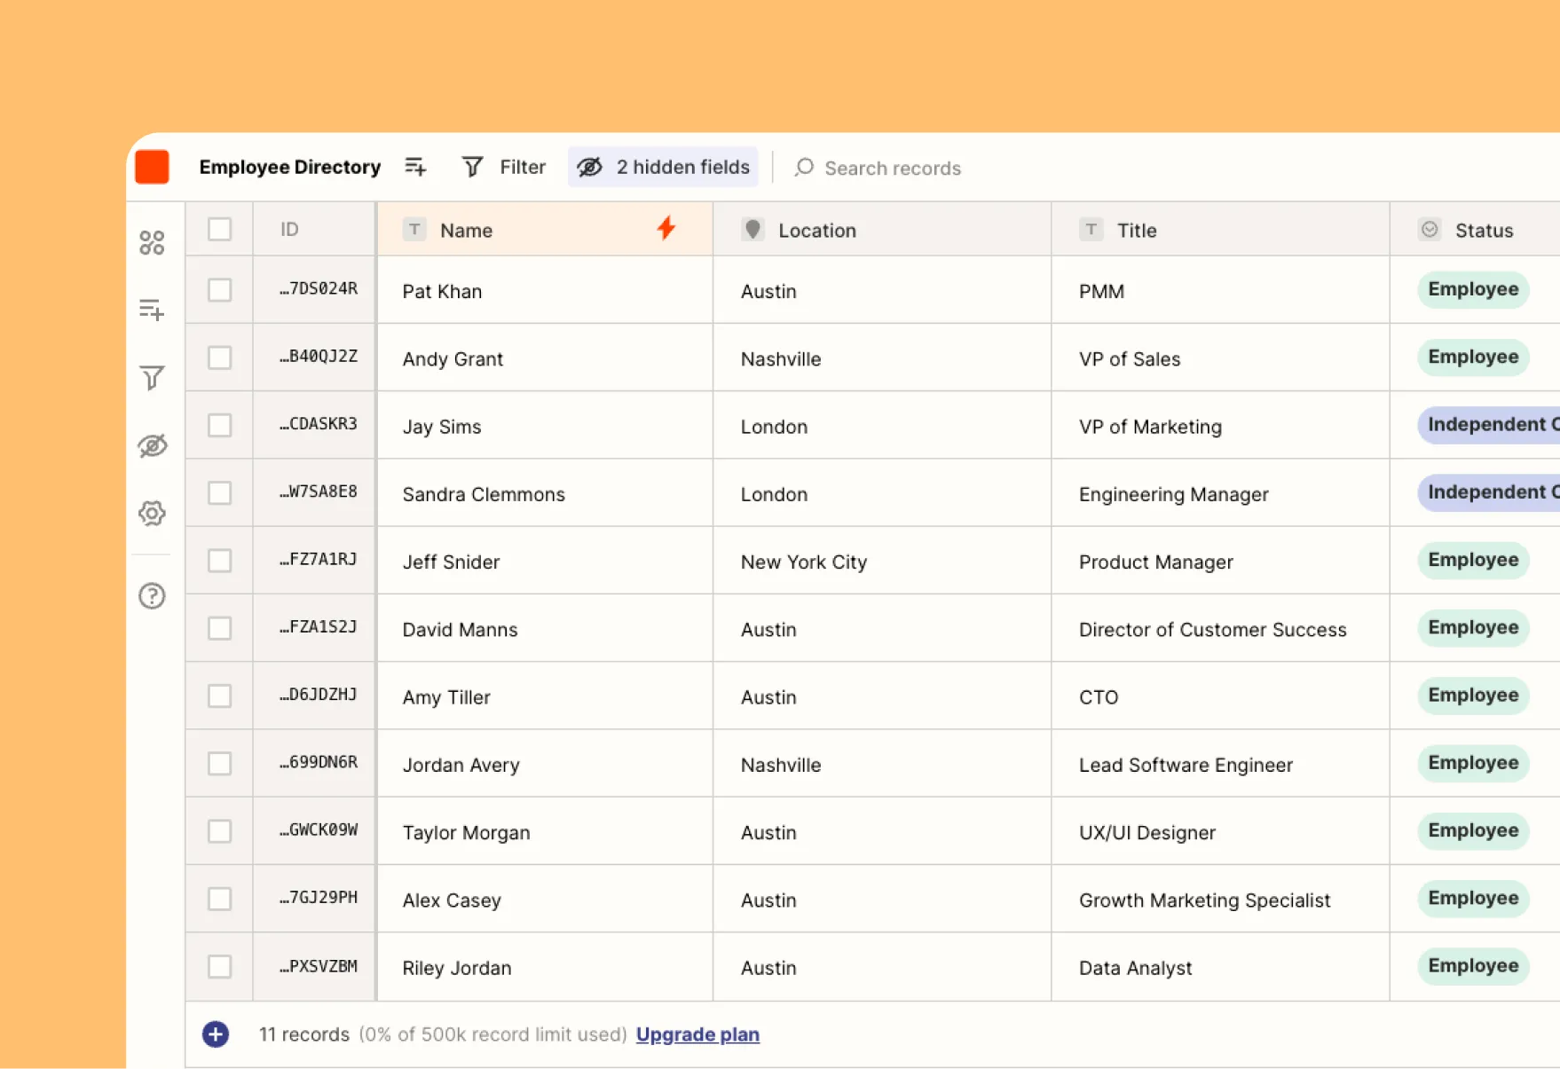Show the 2 hidden fields
Viewport: 1560px width, 1069px height.
click(x=662, y=167)
